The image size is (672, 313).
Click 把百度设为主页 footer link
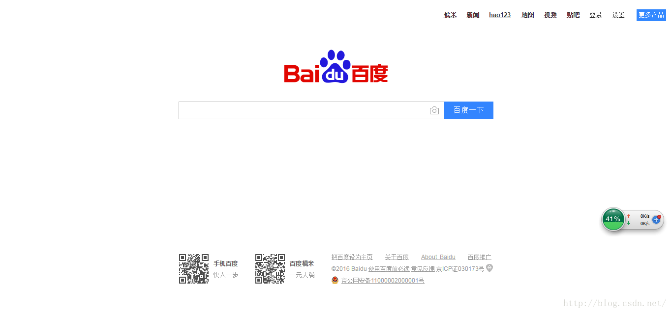click(x=352, y=257)
